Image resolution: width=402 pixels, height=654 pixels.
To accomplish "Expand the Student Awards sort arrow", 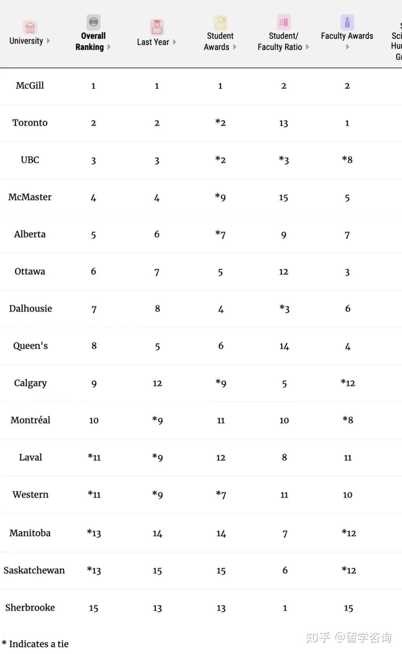I will 234,47.
